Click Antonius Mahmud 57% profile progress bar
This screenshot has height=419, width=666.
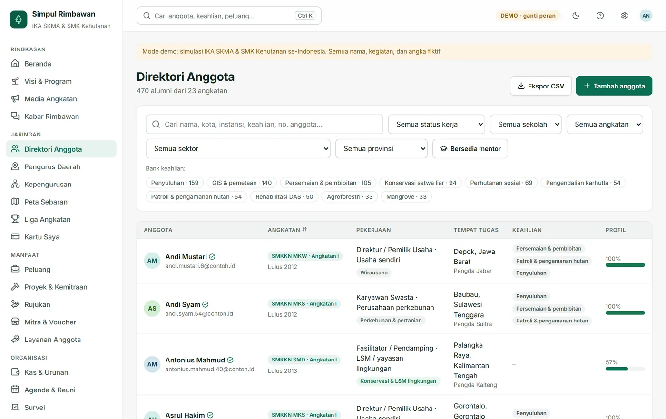click(625, 369)
